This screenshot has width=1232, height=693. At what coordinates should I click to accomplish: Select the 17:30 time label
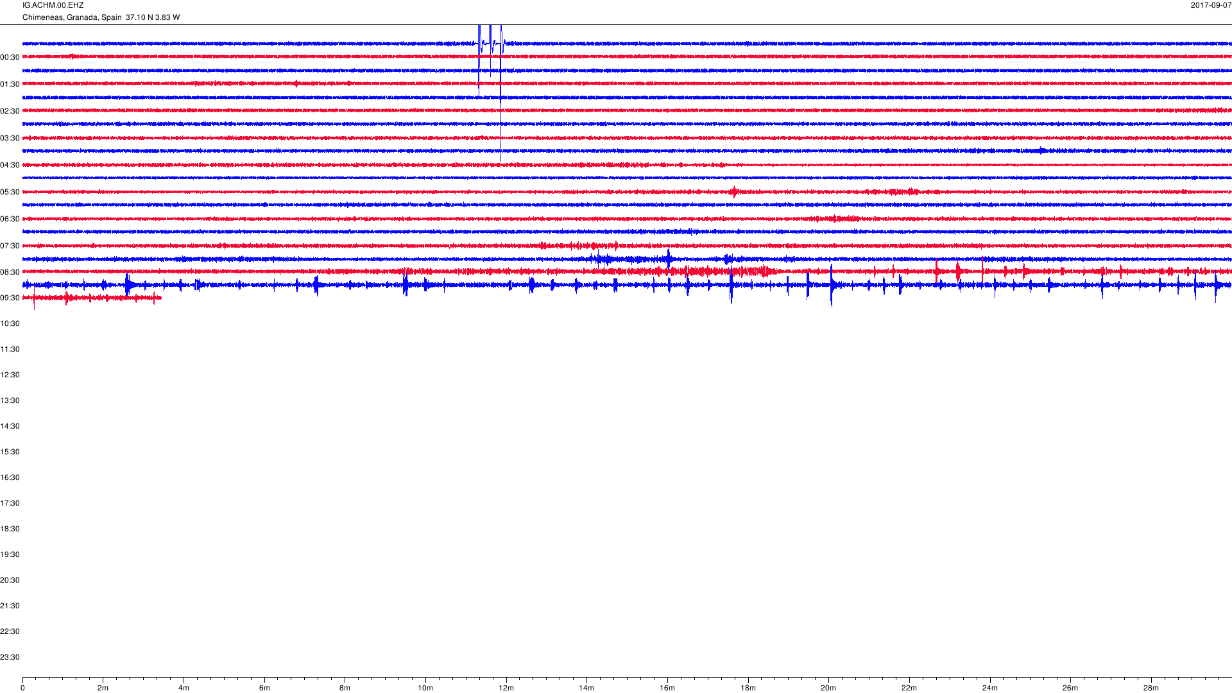click(x=10, y=503)
